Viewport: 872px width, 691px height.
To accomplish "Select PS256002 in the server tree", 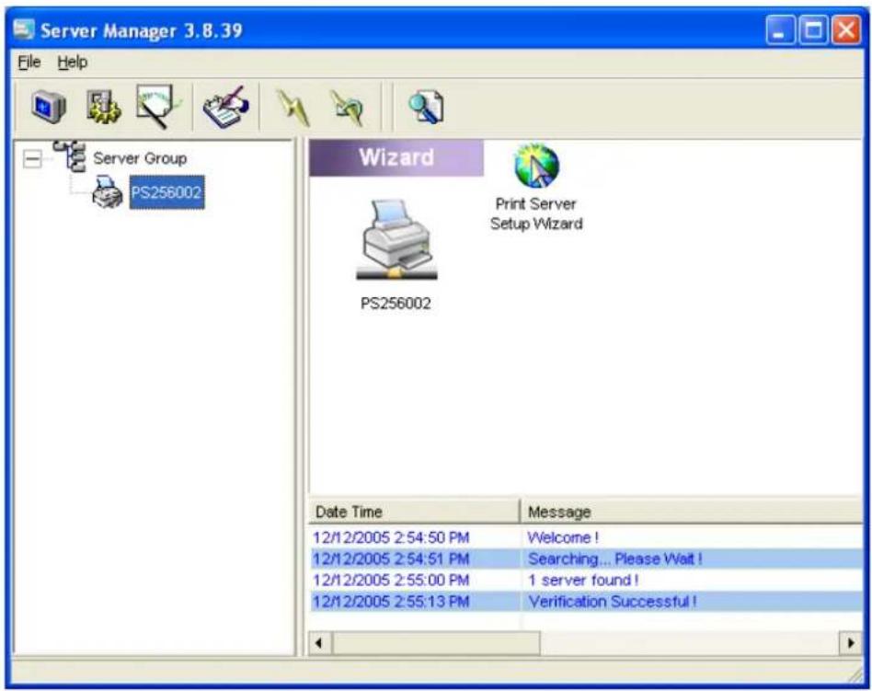I will coord(166,192).
